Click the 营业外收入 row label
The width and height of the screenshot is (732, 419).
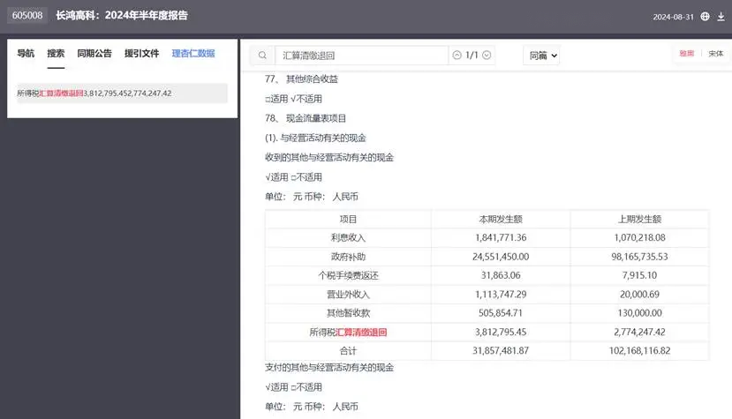point(348,295)
